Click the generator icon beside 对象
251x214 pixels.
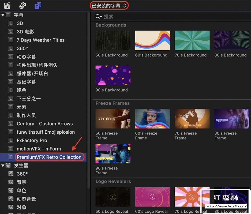point(11,207)
